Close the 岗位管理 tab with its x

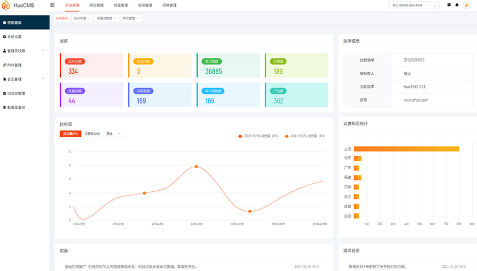pos(138,19)
